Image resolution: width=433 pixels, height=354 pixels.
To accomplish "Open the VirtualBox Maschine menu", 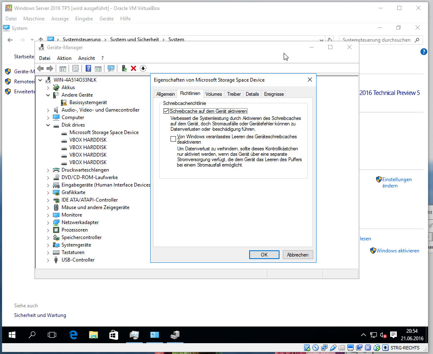I will (34, 18).
